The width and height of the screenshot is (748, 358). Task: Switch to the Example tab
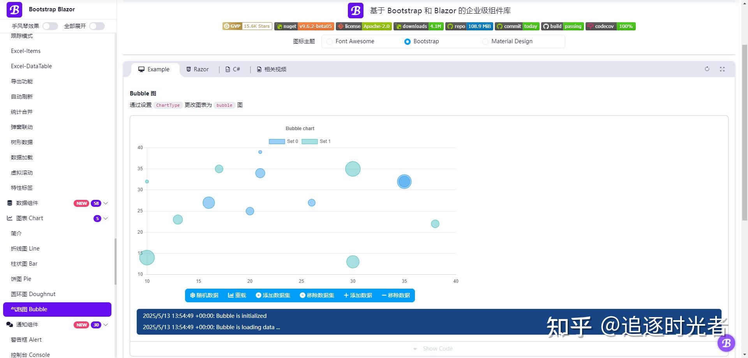pyautogui.click(x=154, y=69)
